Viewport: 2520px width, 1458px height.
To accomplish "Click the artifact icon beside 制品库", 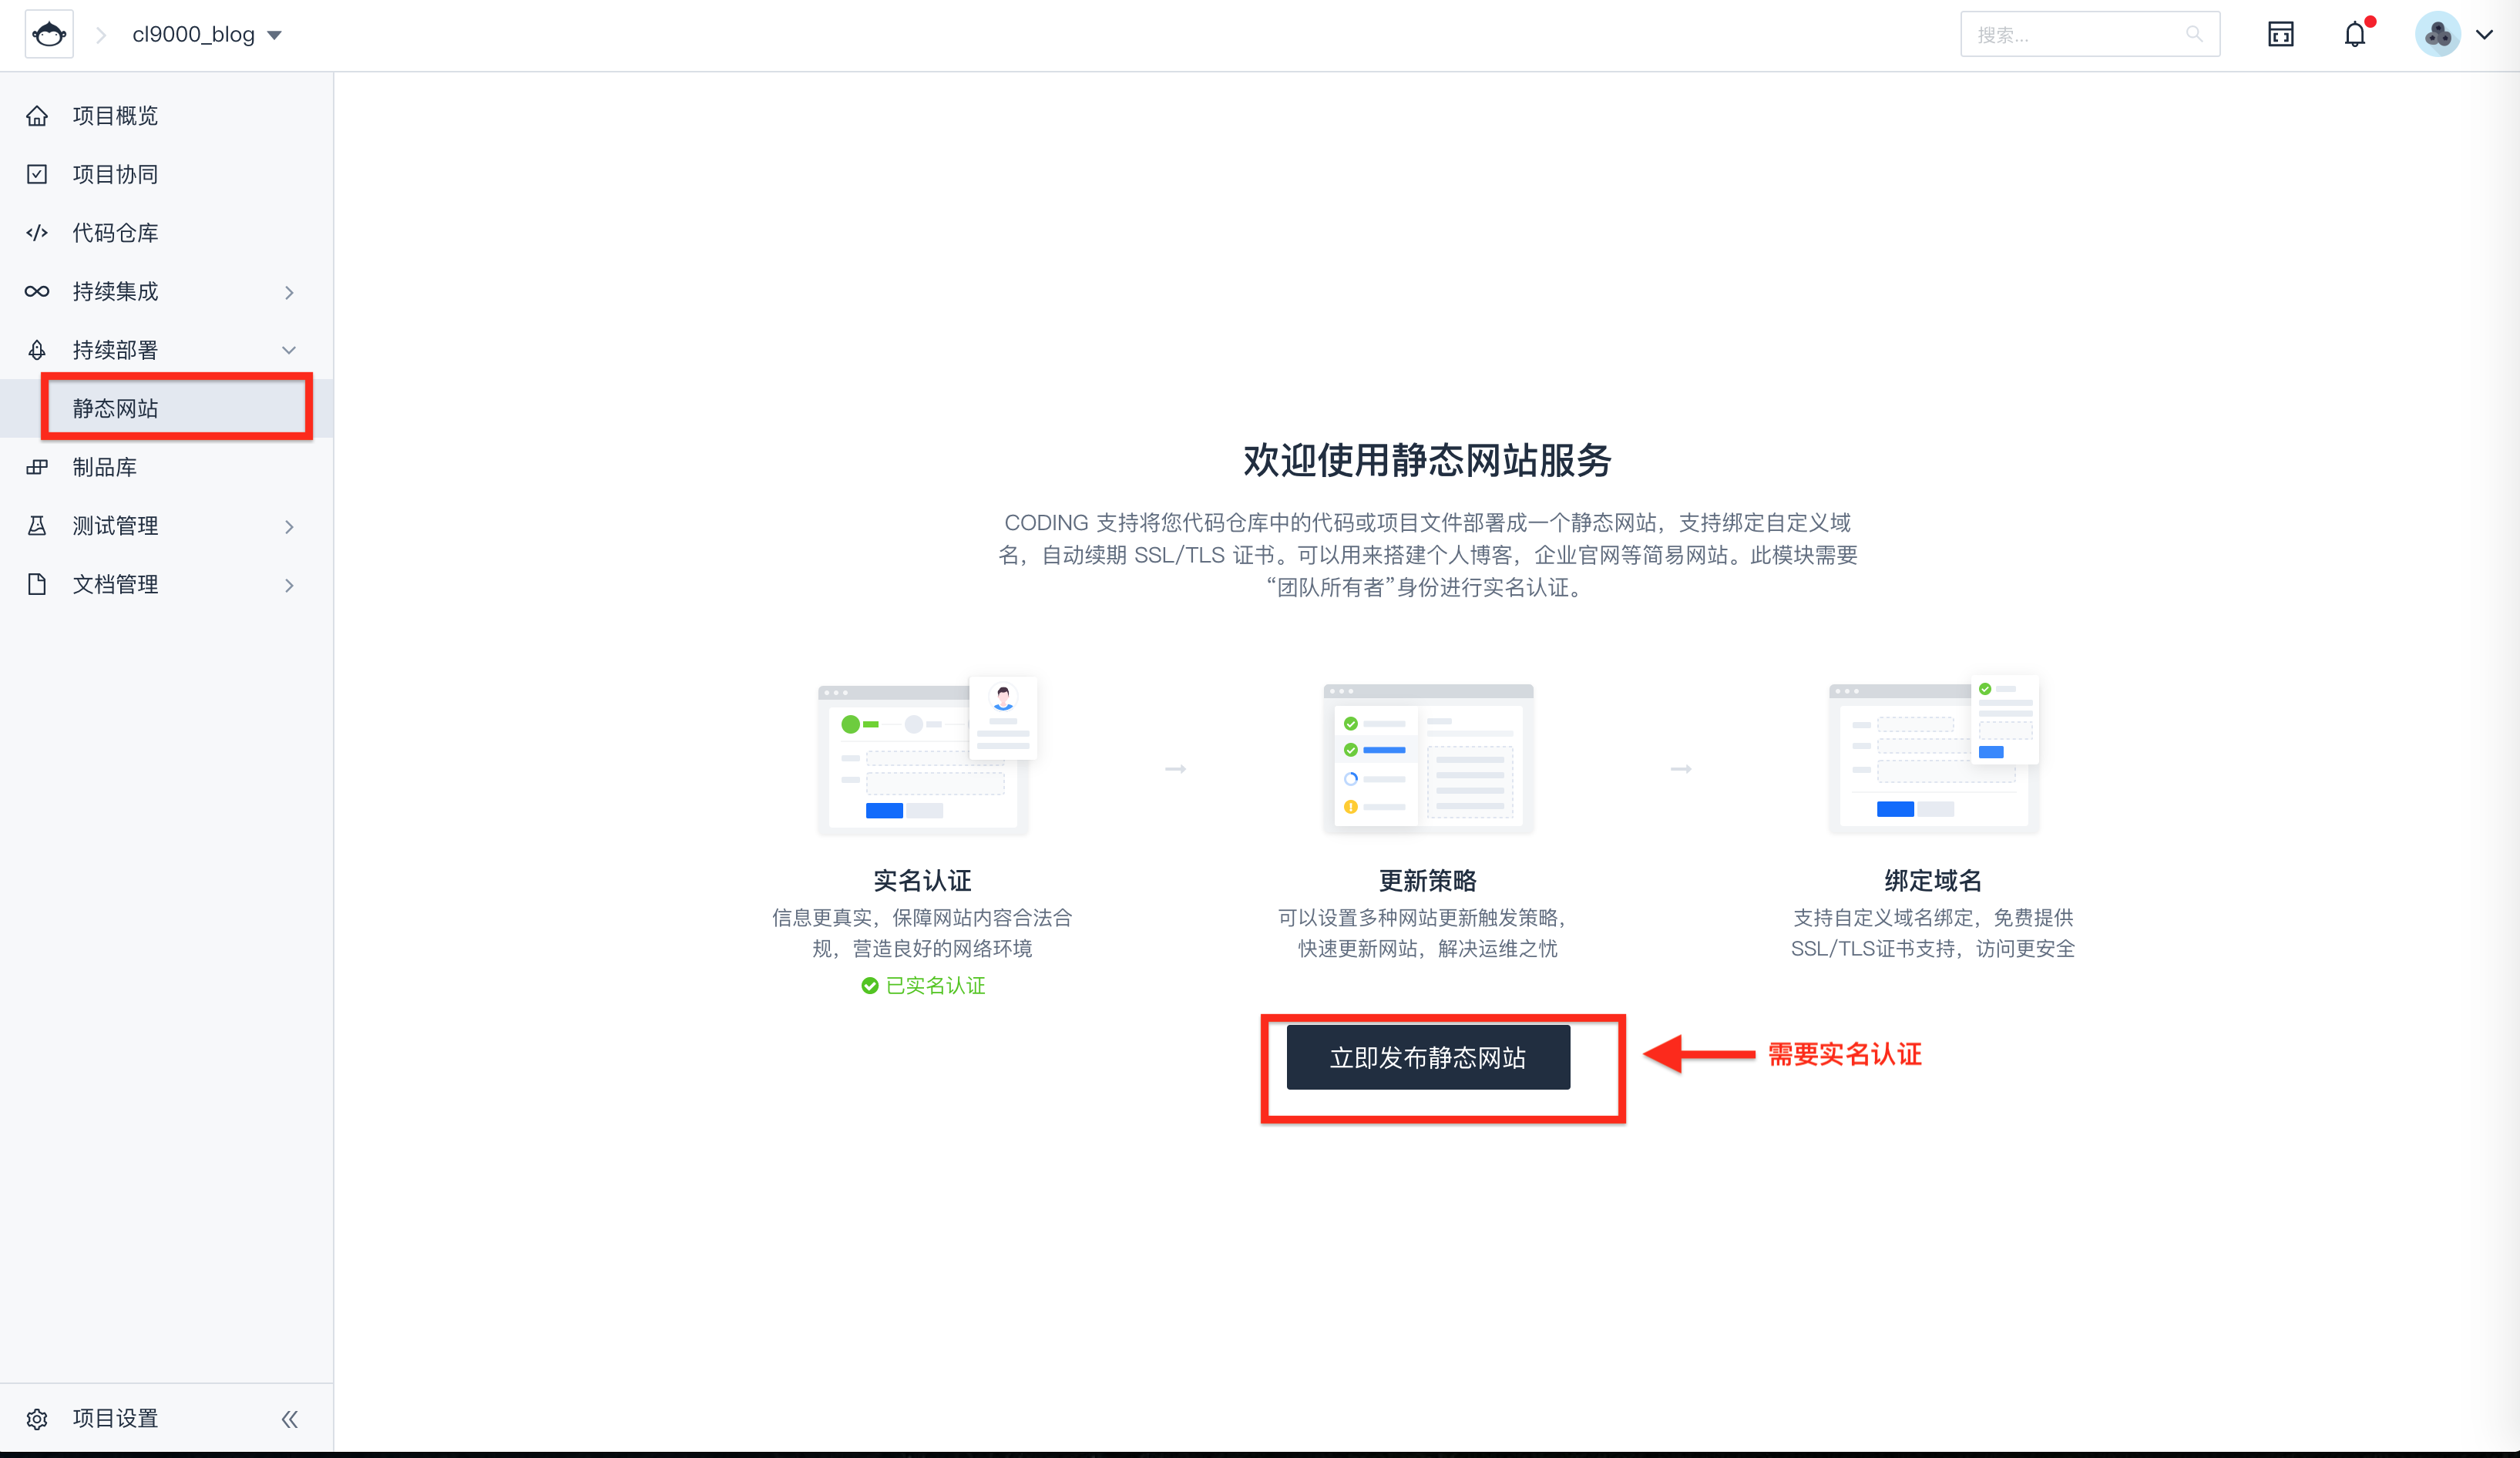I will point(37,467).
